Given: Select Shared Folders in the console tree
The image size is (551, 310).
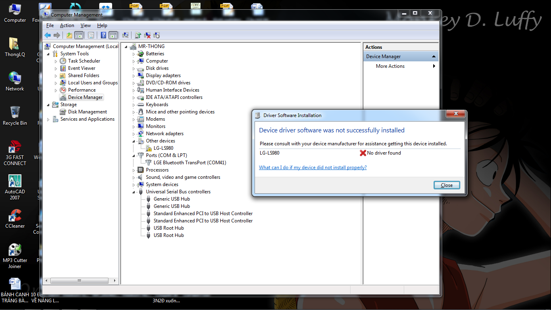Looking at the screenshot, I should click(83, 75).
